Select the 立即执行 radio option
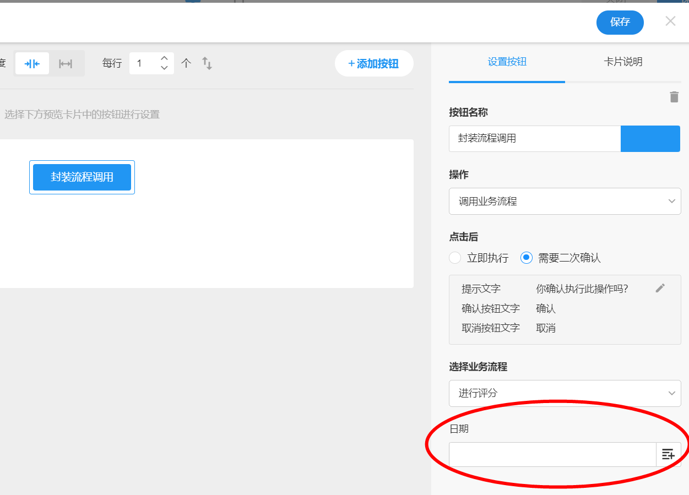Image resolution: width=689 pixels, height=495 pixels. [455, 258]
